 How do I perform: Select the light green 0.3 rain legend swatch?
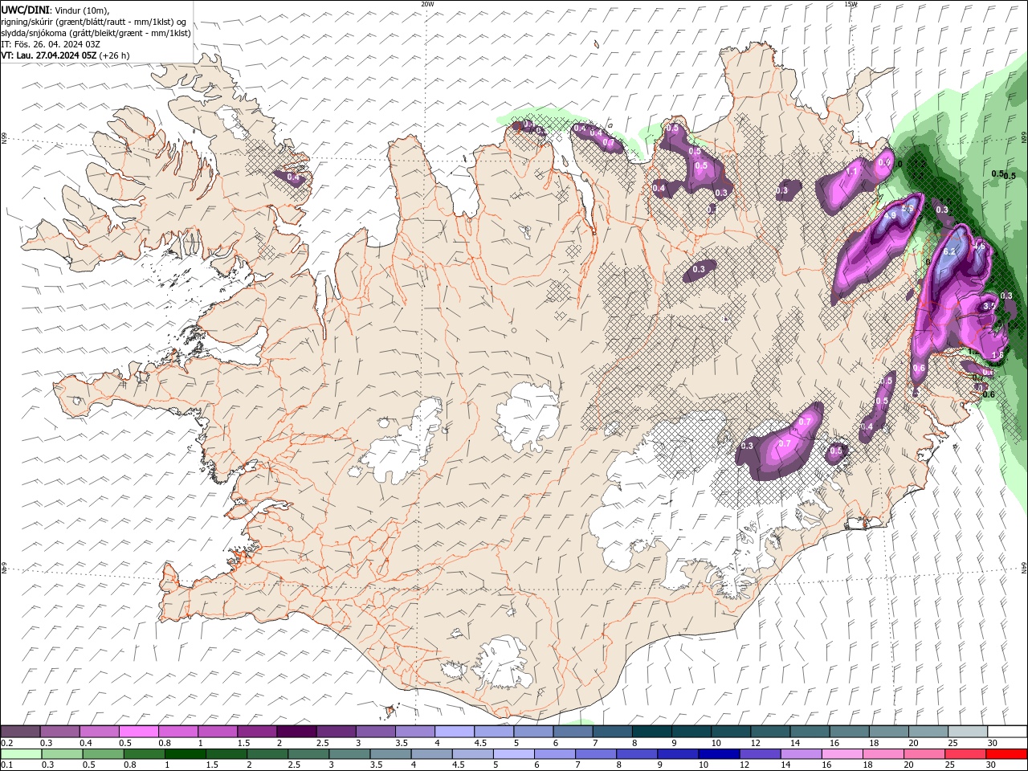tap(62, 754)
